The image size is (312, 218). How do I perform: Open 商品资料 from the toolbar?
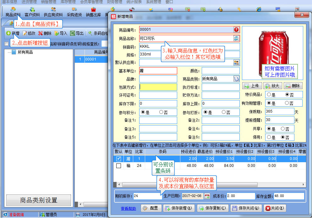13,12
